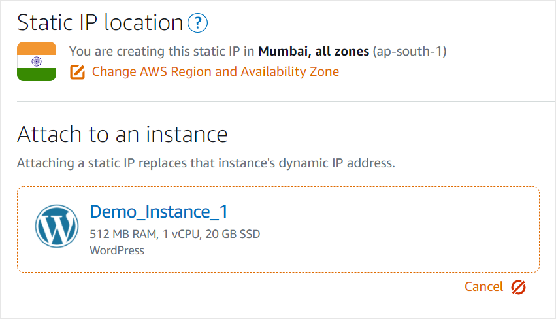Viewport: 556px width, 319px height.
Task: Click the horizontal divider below location section
Action: tap(278, 101)
